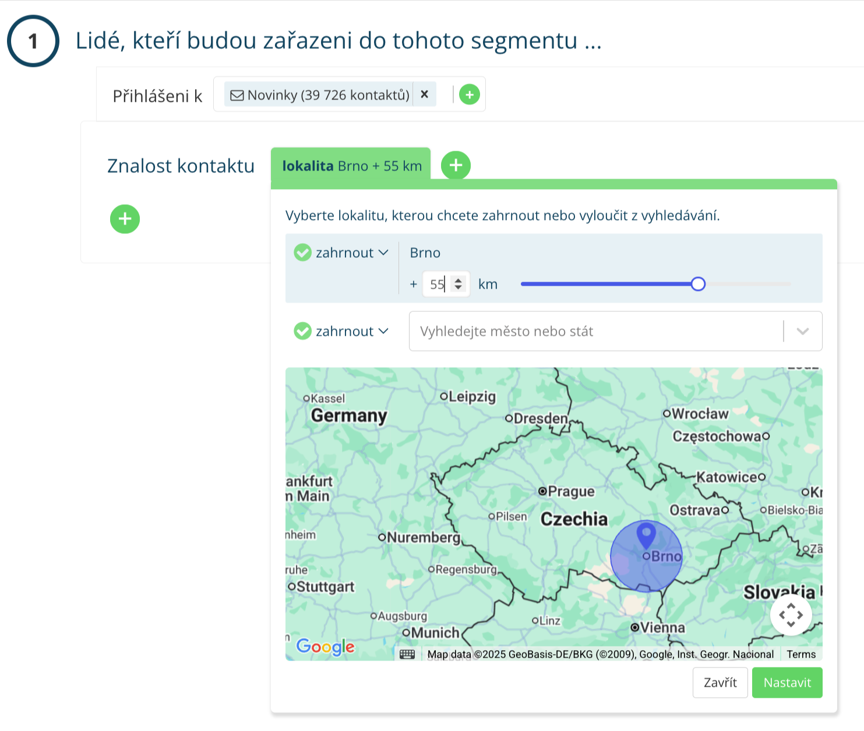Viewport: 864px width, 731px height.
Task: Remove the Novinky list tag
Action: point(425,94)
